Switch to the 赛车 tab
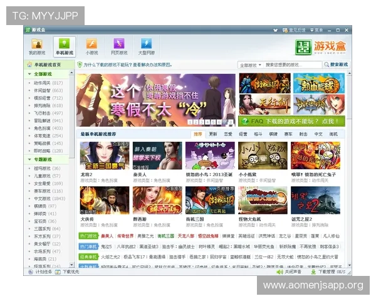376x301 pixels. (288, 134)
